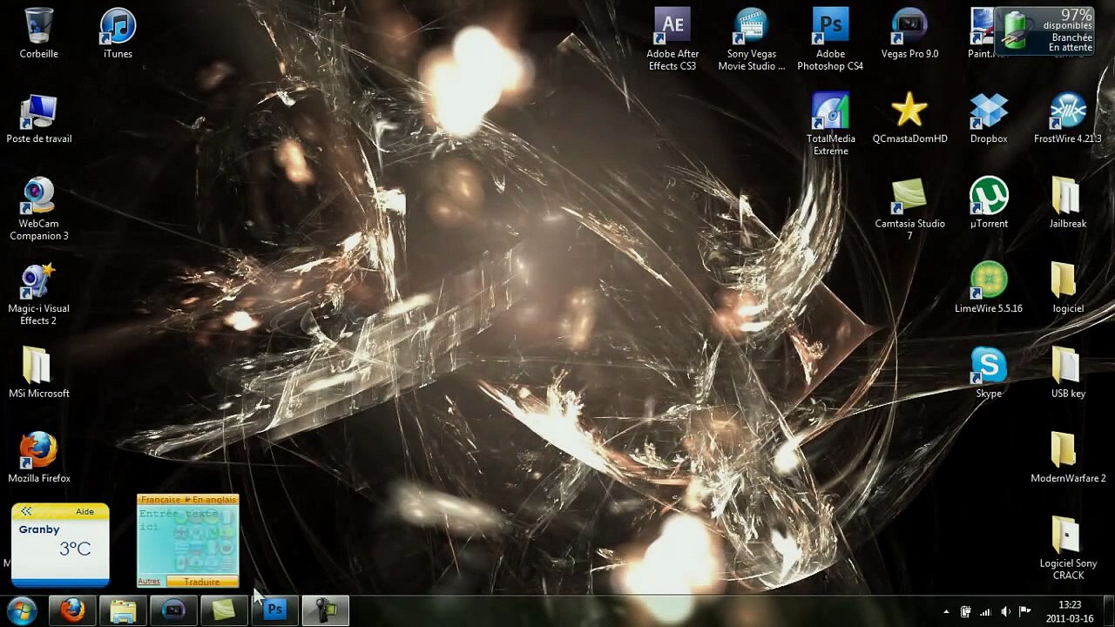The width and height of the screenshot is (1115, 627).
Task: Select the logiciel folder
Action: click(1068, 287)
